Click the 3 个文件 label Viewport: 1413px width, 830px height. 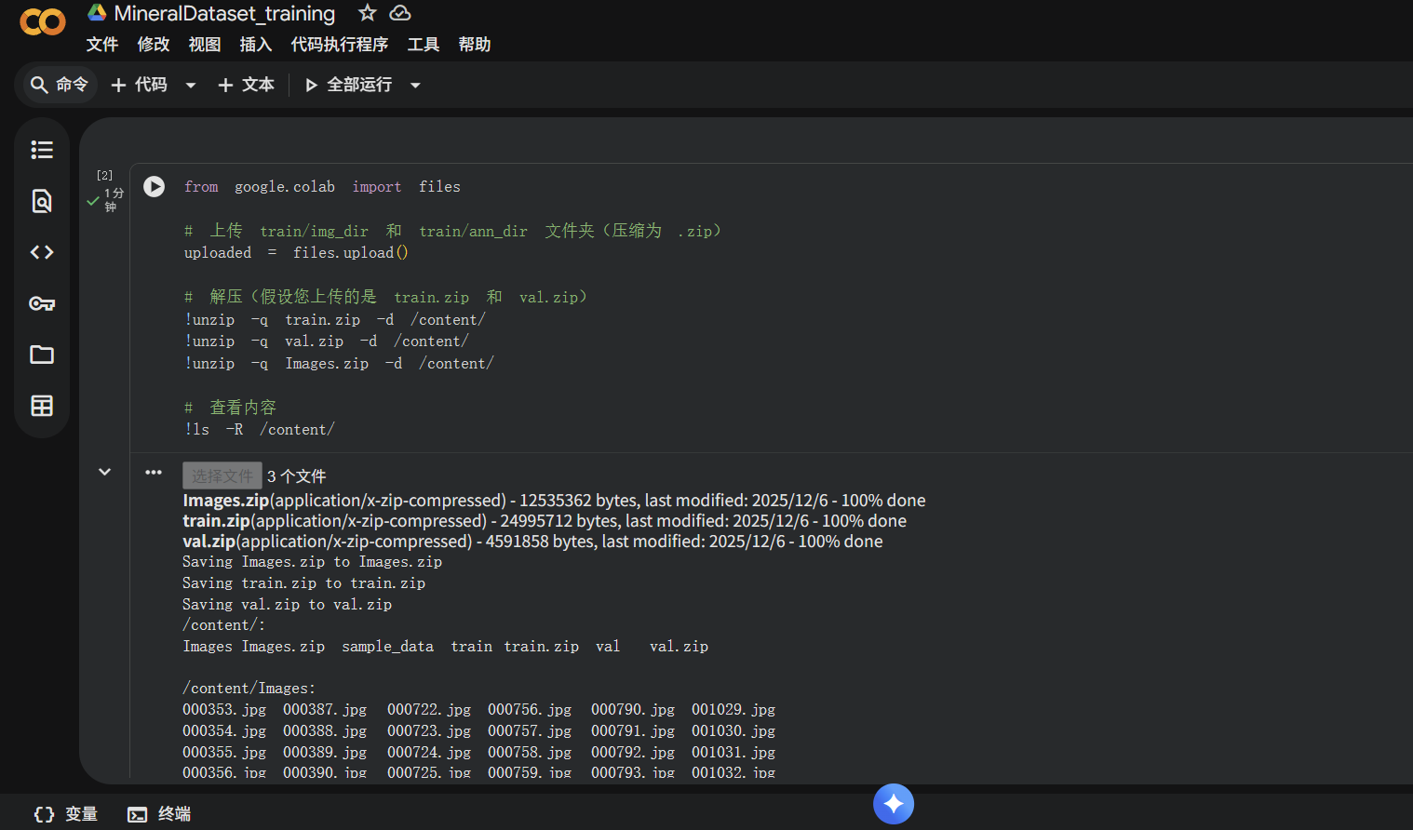(297, 476)
